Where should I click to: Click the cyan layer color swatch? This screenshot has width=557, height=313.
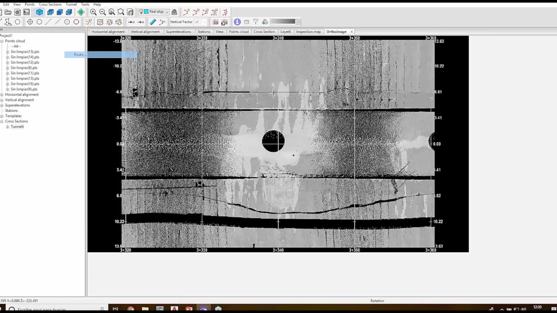(x=146, y=12)
